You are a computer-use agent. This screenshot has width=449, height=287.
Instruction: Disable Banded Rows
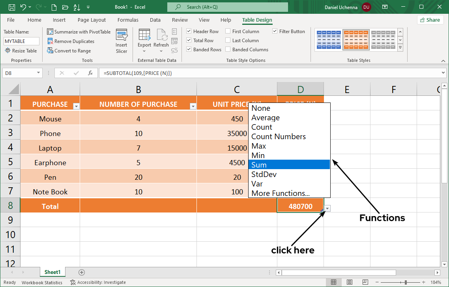[189, 49]
